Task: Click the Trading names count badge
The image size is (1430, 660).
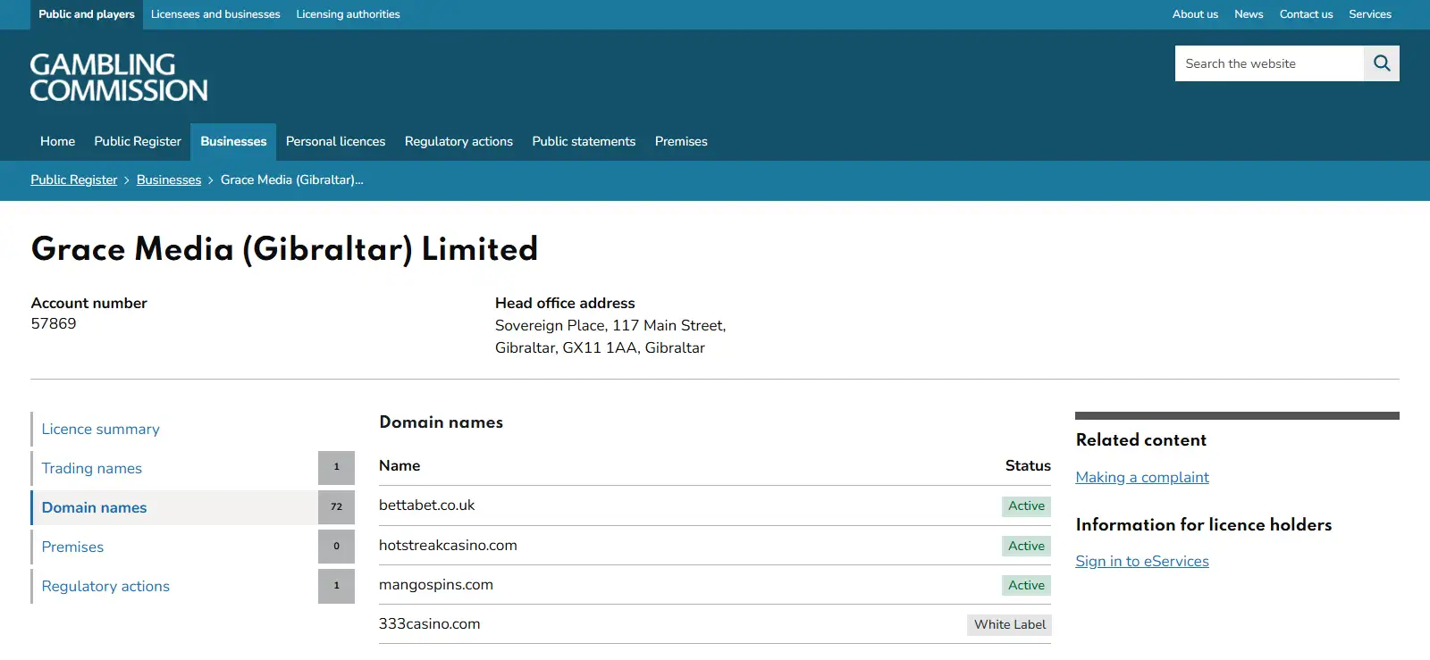Action: tap(336, 468)
